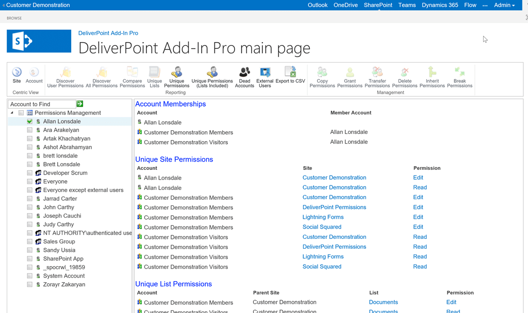Open the BROWSE ribbon tab

click(x=14, y=18)
